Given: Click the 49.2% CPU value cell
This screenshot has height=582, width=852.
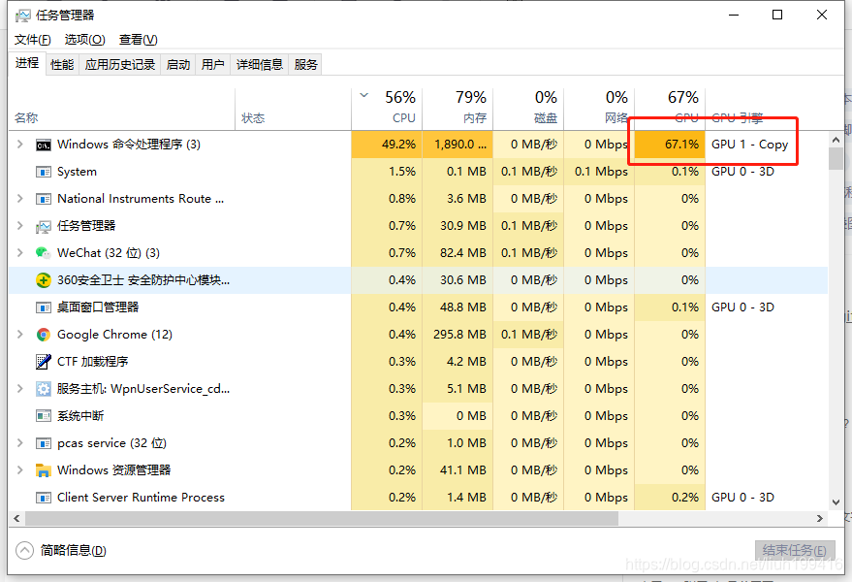Looking at the screenshot, I should coord(387,145).
